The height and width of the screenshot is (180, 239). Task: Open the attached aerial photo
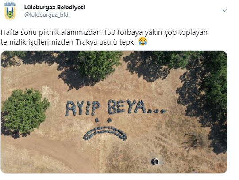click(x=114, y=112)
